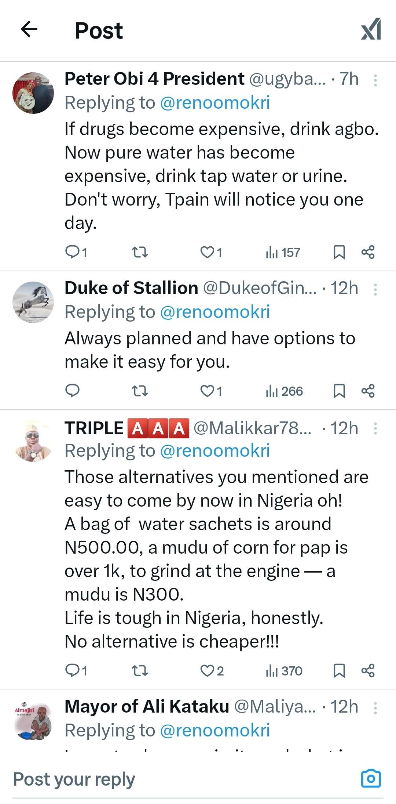The image size is (396, 804).
Task: Open more options for Duke of Stallion reply
Action: 375,289
